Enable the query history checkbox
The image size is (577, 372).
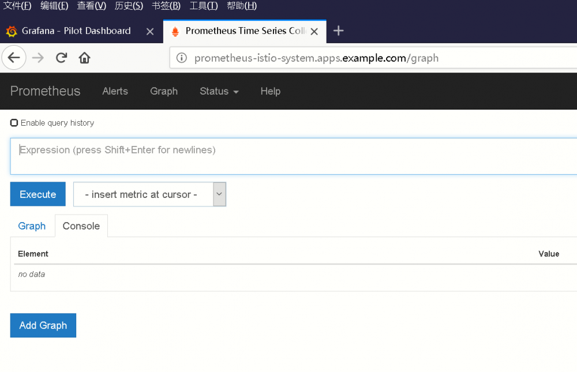(13, 122)
